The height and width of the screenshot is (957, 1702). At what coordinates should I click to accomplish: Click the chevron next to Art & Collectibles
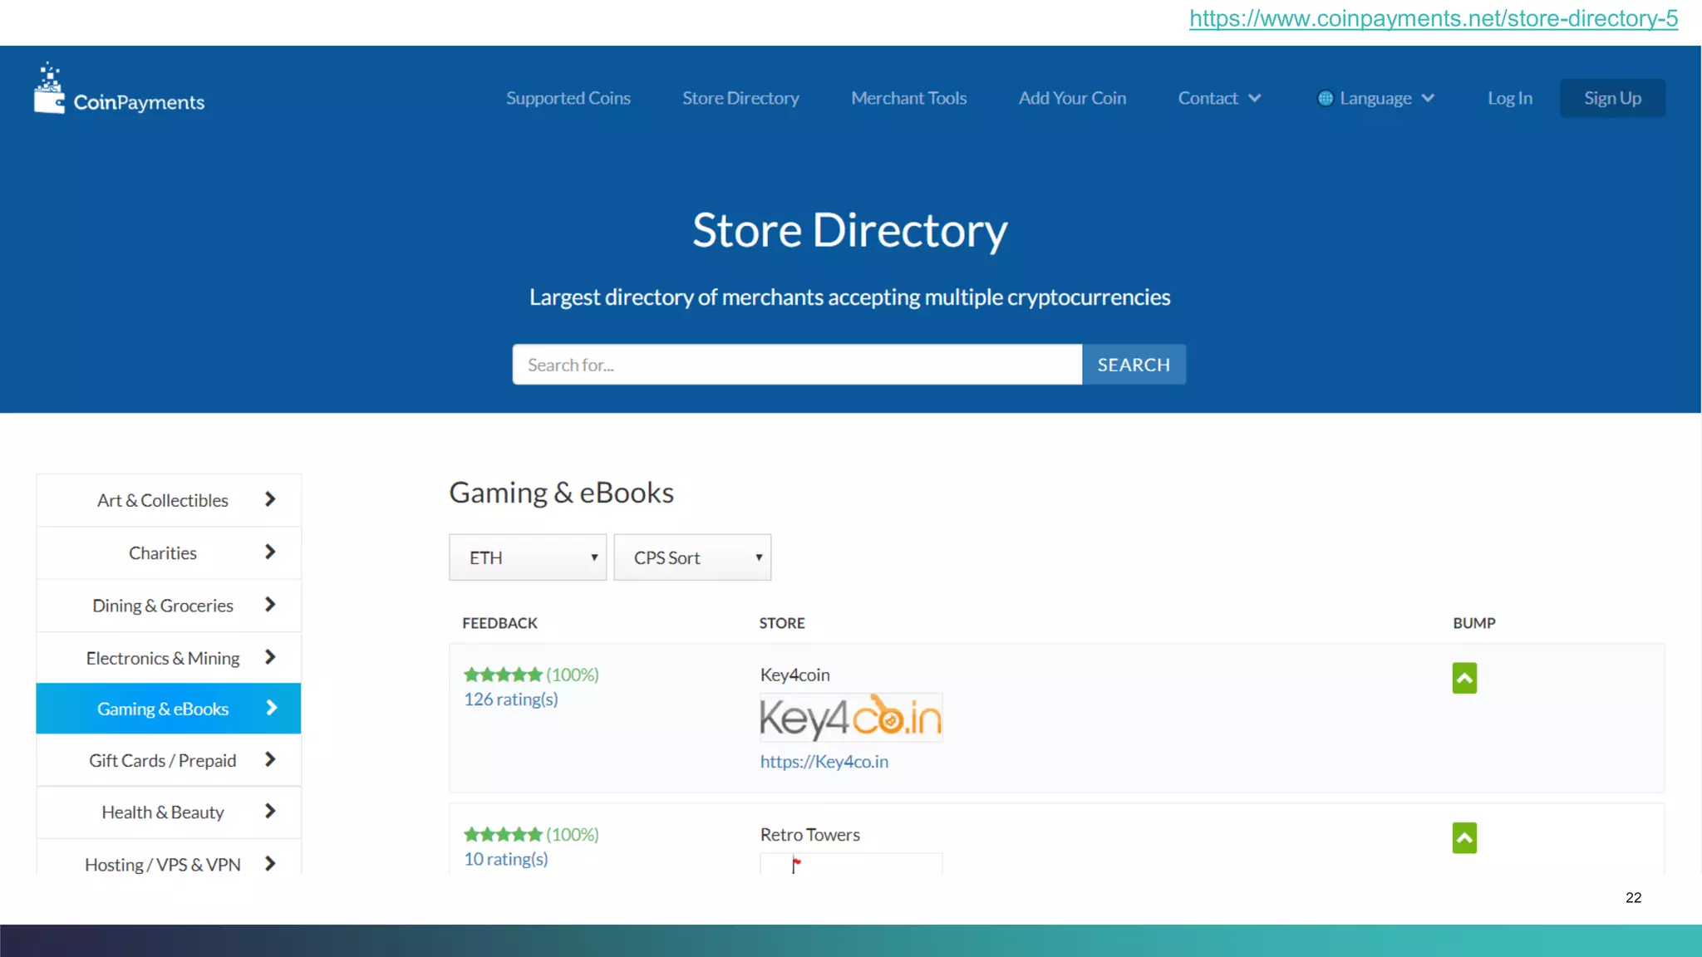(270, 499)
